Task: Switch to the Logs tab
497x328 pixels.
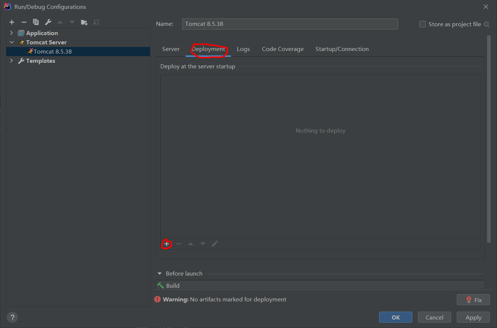Action: (243, 49)
